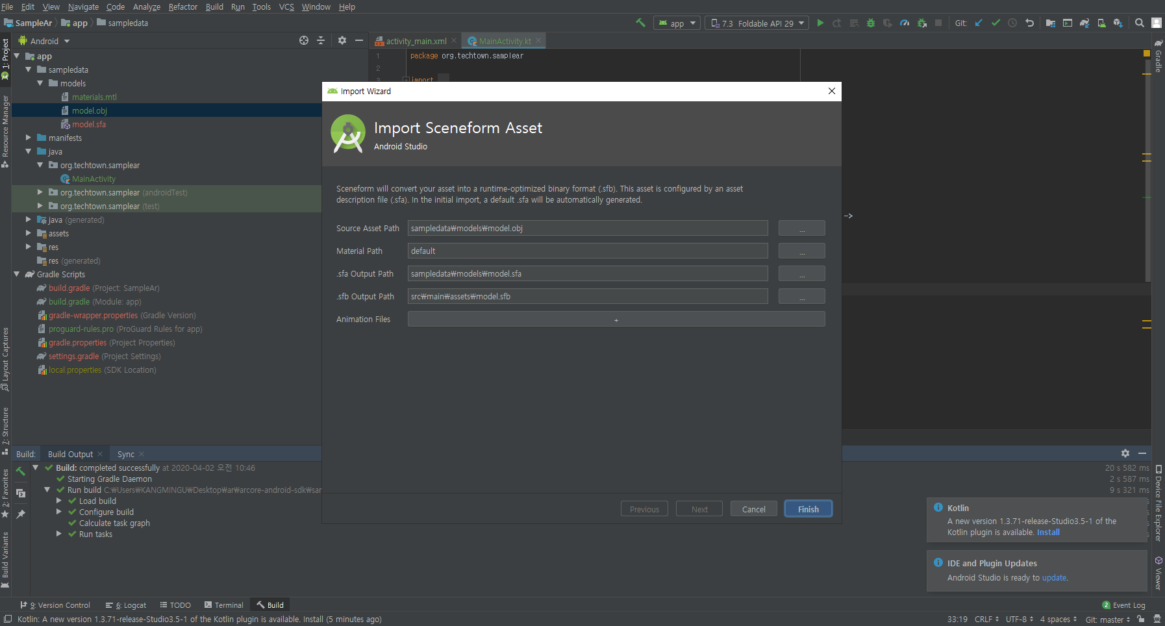Click Collapse All icon in Project panel

pos(321,40)
